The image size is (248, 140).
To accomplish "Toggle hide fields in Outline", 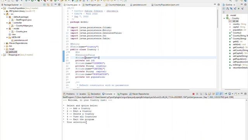I will [x=231, y=9].
